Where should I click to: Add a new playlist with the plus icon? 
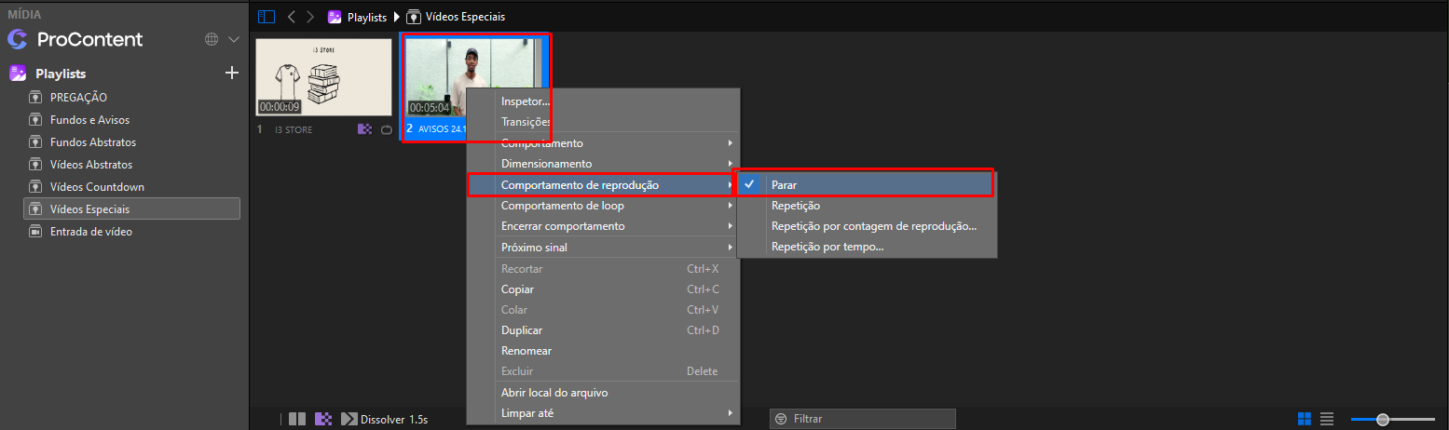(233, 74)
